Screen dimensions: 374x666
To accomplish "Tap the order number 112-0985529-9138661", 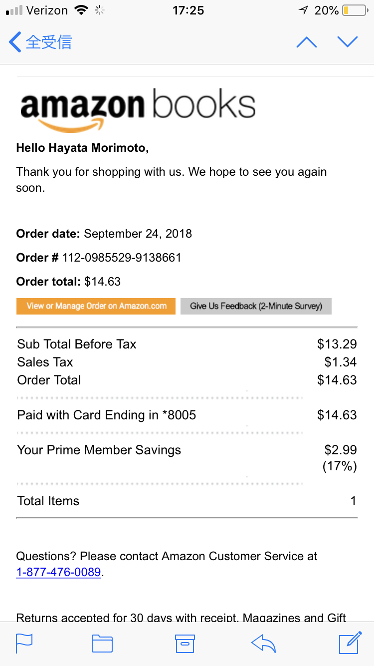I will point(121,258).
